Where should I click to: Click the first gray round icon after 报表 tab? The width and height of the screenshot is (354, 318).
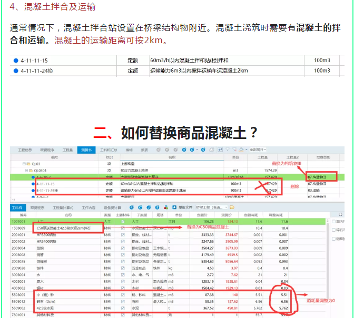tap(159, 150)
